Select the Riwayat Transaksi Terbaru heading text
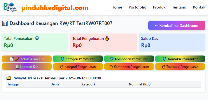Viewport: 208px width, 100px height. click(x=57, y=78)
